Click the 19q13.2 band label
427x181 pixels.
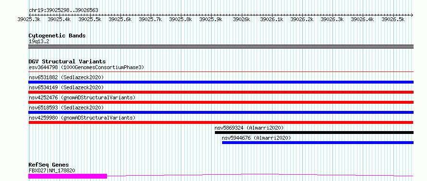point(39,42)
